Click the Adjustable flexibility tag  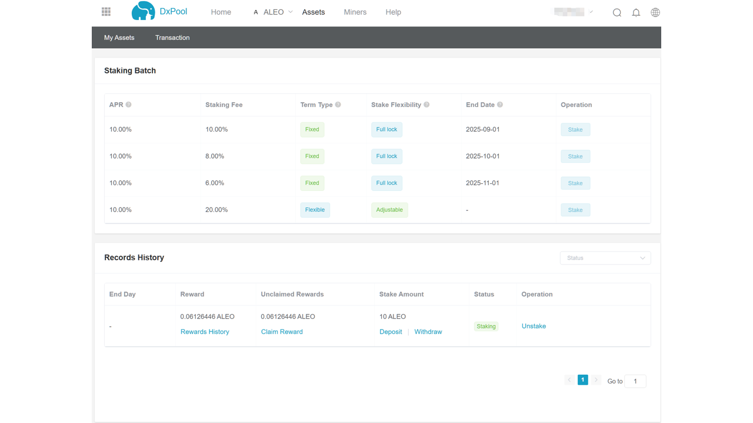coord(389,210)
